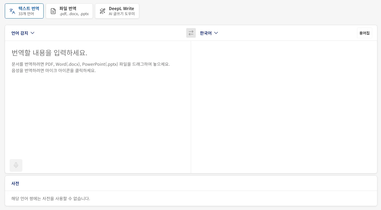The height and width of the screenshot is (210, 381).
Task: Click the translation output panel
Action: pyautogui.click(x=284, y=106)
